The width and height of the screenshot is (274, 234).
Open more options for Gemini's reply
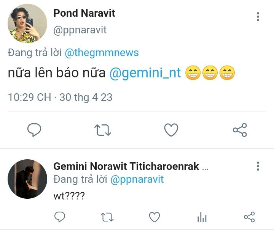coord(258,166)
